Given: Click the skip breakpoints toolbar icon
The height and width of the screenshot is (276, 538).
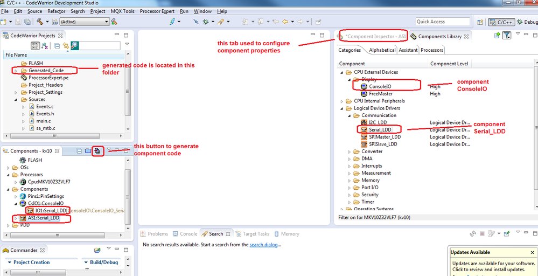Looking at the screenshot, I should (196, 22).
